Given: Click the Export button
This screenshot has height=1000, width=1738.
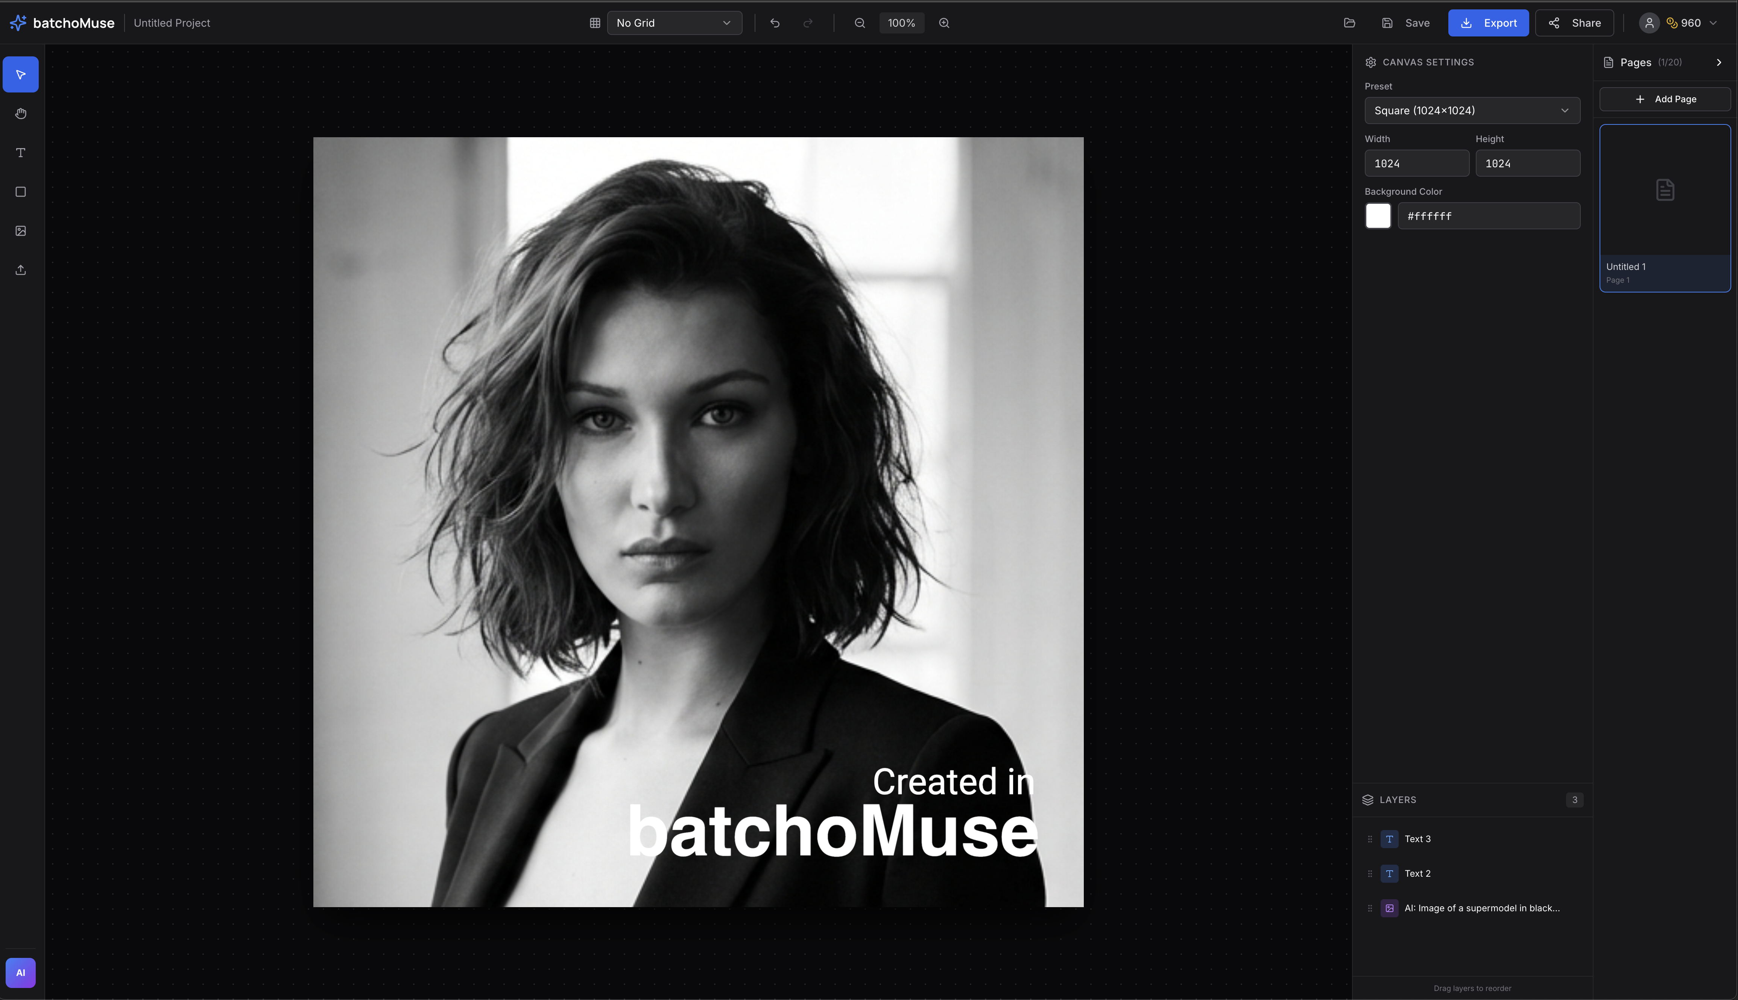Looking at the screenshot, I should click(x=1488, y=23).
